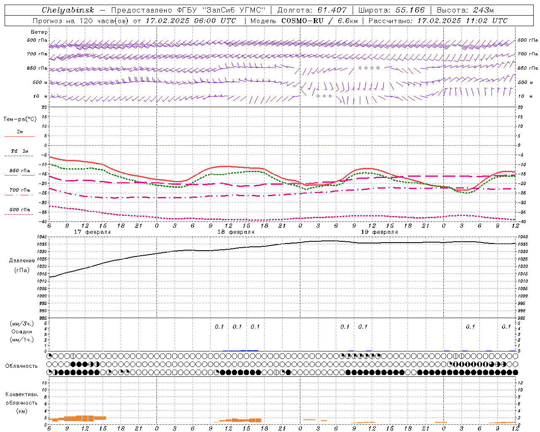
Task: Click the 'Облачность' cloud cover label
Action: pos(22,366)
